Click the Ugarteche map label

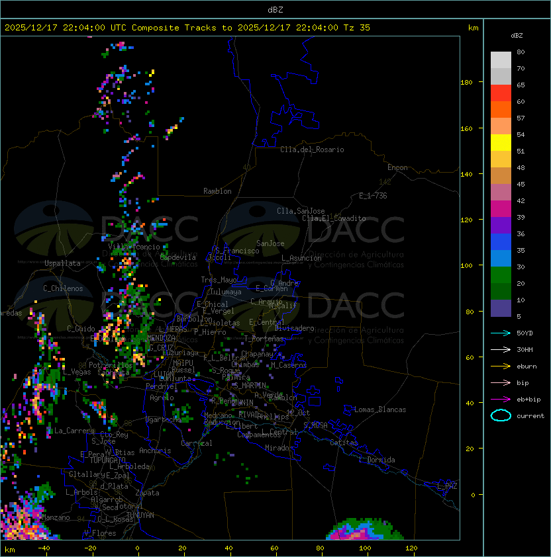(x=164, y=419)
